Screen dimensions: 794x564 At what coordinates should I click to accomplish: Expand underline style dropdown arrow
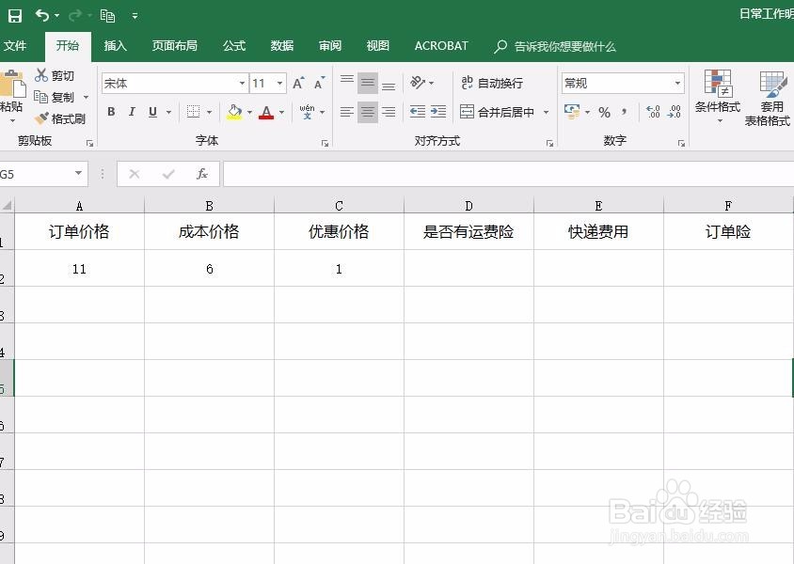168,112
